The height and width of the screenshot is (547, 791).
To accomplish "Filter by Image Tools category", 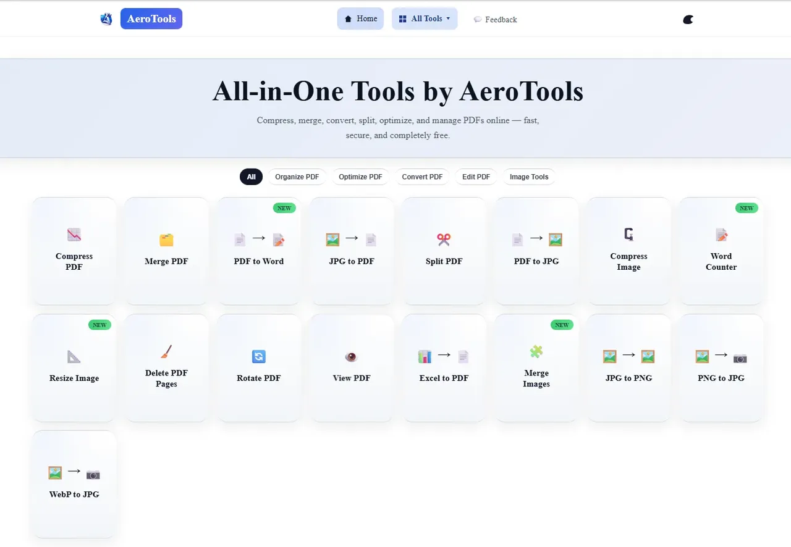I will coord(529,177).
